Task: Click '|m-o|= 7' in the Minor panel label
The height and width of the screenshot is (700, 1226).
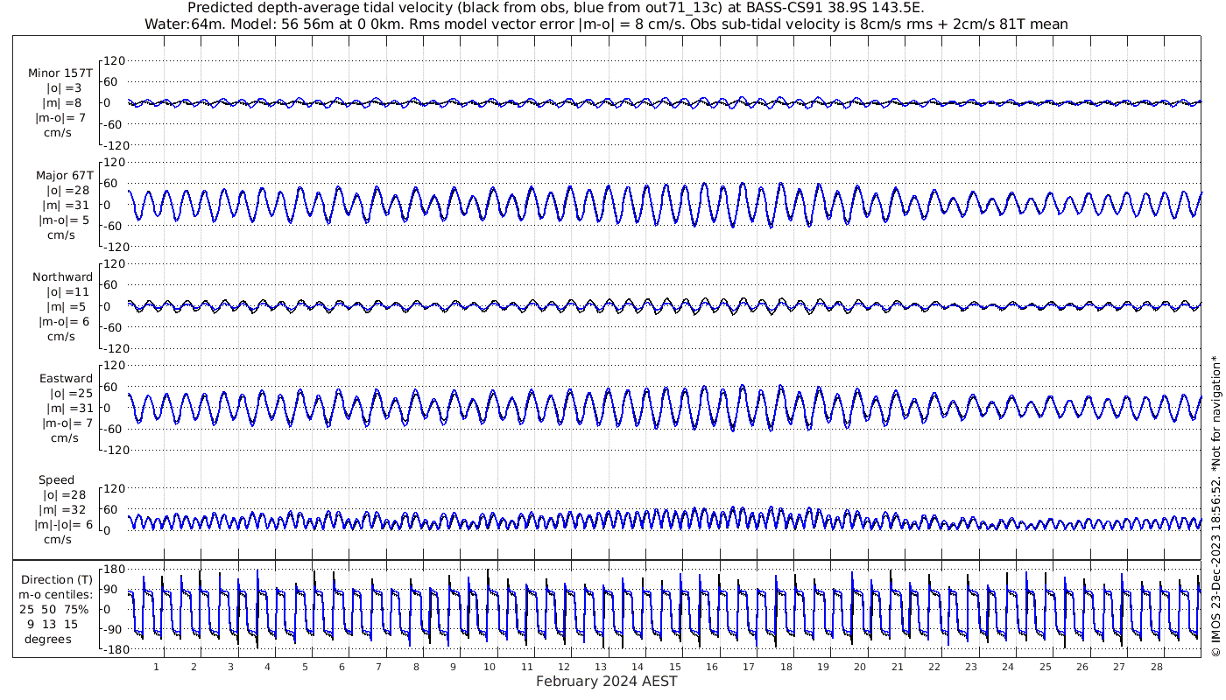Action: tap(60, 118)
